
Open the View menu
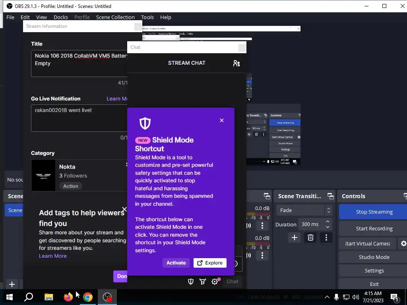(41, 17)
